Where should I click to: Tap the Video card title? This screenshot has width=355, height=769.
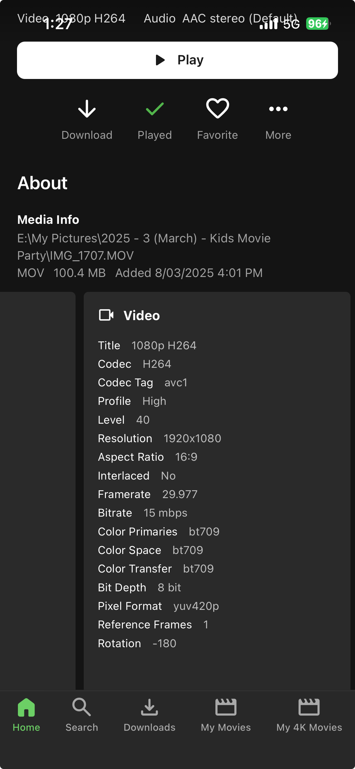click(141, 316)
